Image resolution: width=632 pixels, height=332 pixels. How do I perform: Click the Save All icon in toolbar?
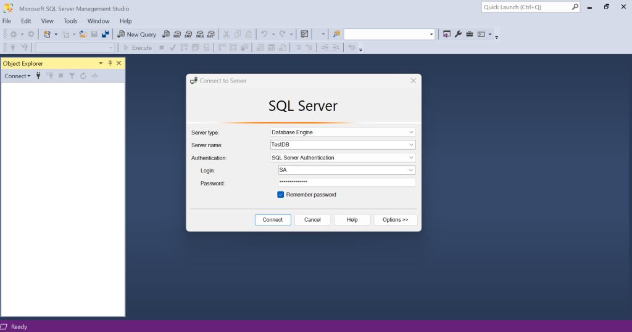pos(105,34)
